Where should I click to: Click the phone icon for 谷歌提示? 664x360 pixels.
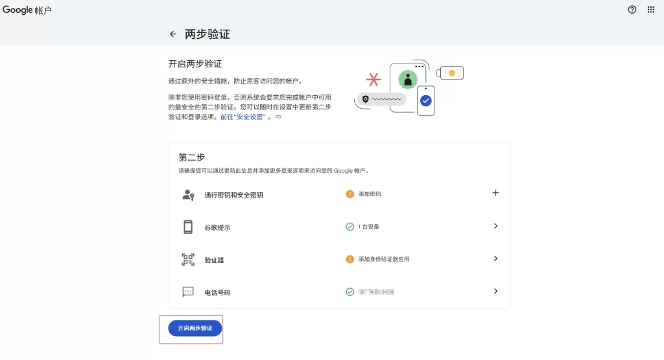pos(188,227)
